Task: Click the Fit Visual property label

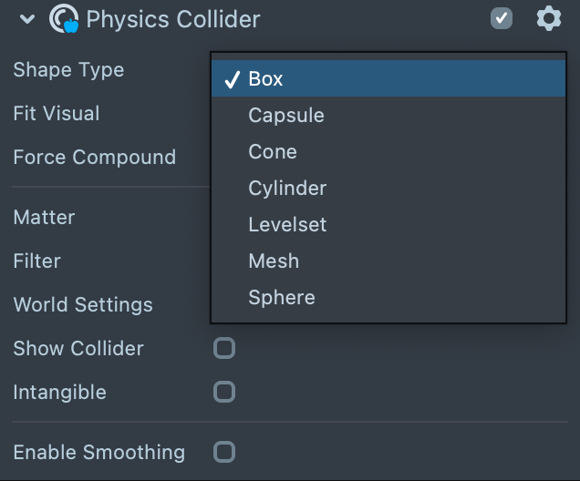Action: click(x=57, y=114)
